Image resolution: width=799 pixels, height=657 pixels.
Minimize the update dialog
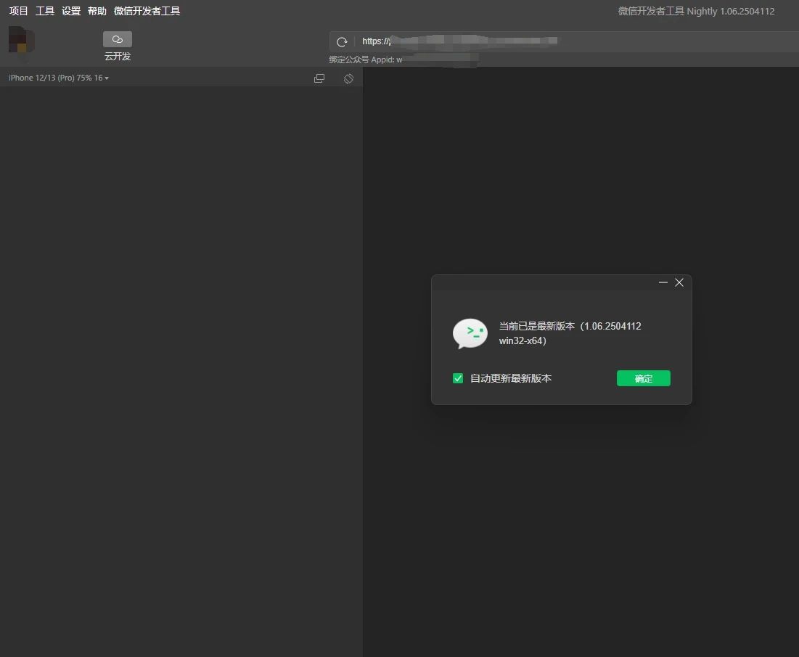click(663, 282)
